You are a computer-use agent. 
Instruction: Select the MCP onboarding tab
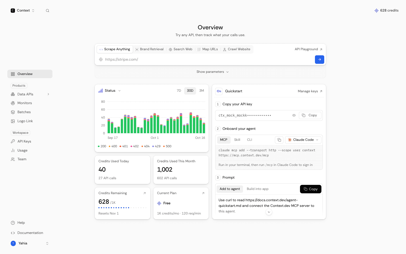click(x=224, y=140)
